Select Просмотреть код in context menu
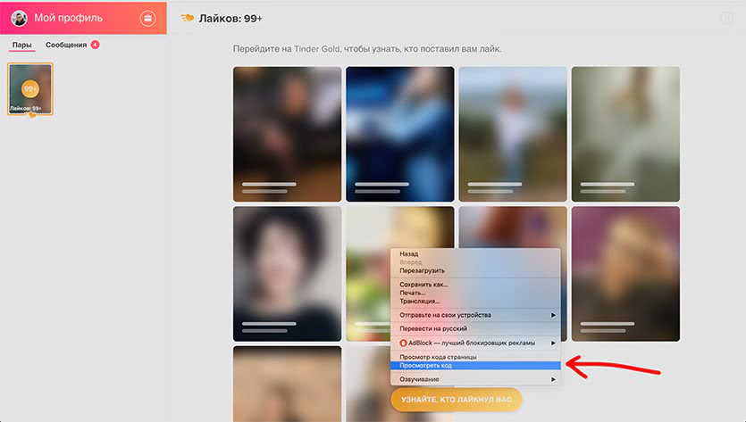 (x=425, y=365)
